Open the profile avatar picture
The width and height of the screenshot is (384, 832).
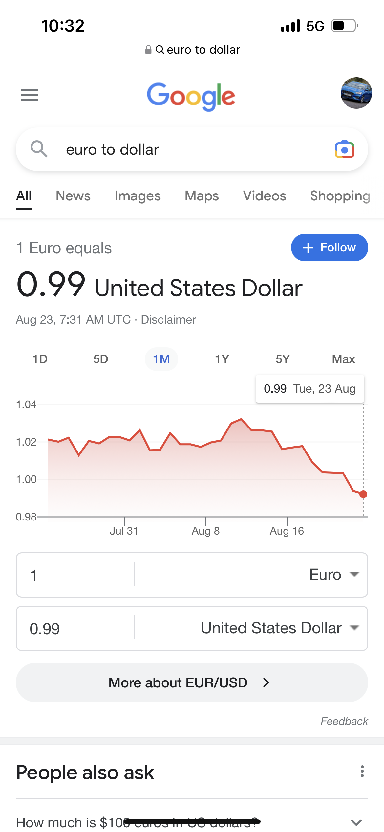356,93
